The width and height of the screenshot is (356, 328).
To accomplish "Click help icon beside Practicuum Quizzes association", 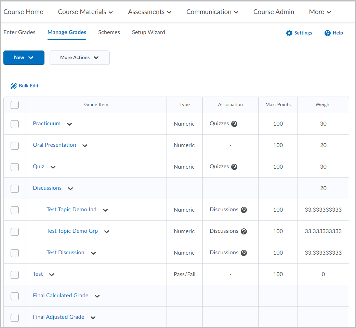I will pyautogui.click(x=234, y=124).
